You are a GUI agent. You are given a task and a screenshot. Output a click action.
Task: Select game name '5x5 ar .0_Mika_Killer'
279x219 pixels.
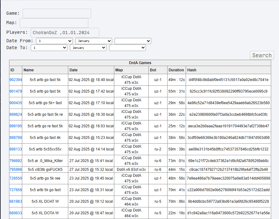coord(45,160)
